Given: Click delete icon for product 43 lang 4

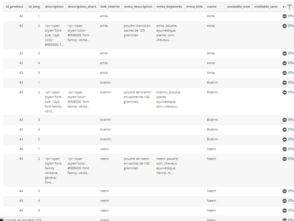Looking at the screenshot, I should point(285,130).
